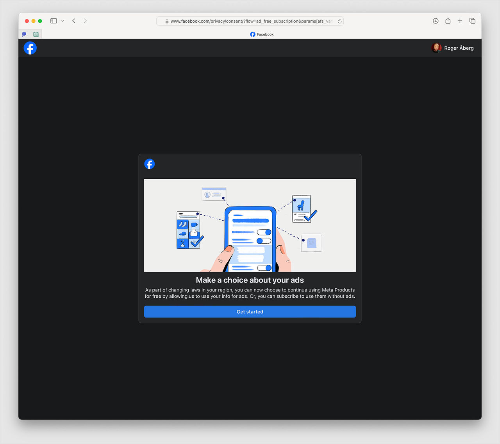Click the address bar URL field
The height and width of the screenshot is (444, 500).
(250, 21)
